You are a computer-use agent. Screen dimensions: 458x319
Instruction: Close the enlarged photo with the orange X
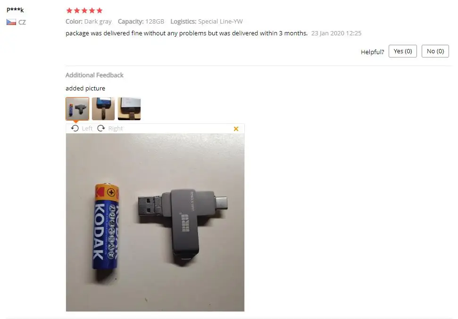point(236,129)
